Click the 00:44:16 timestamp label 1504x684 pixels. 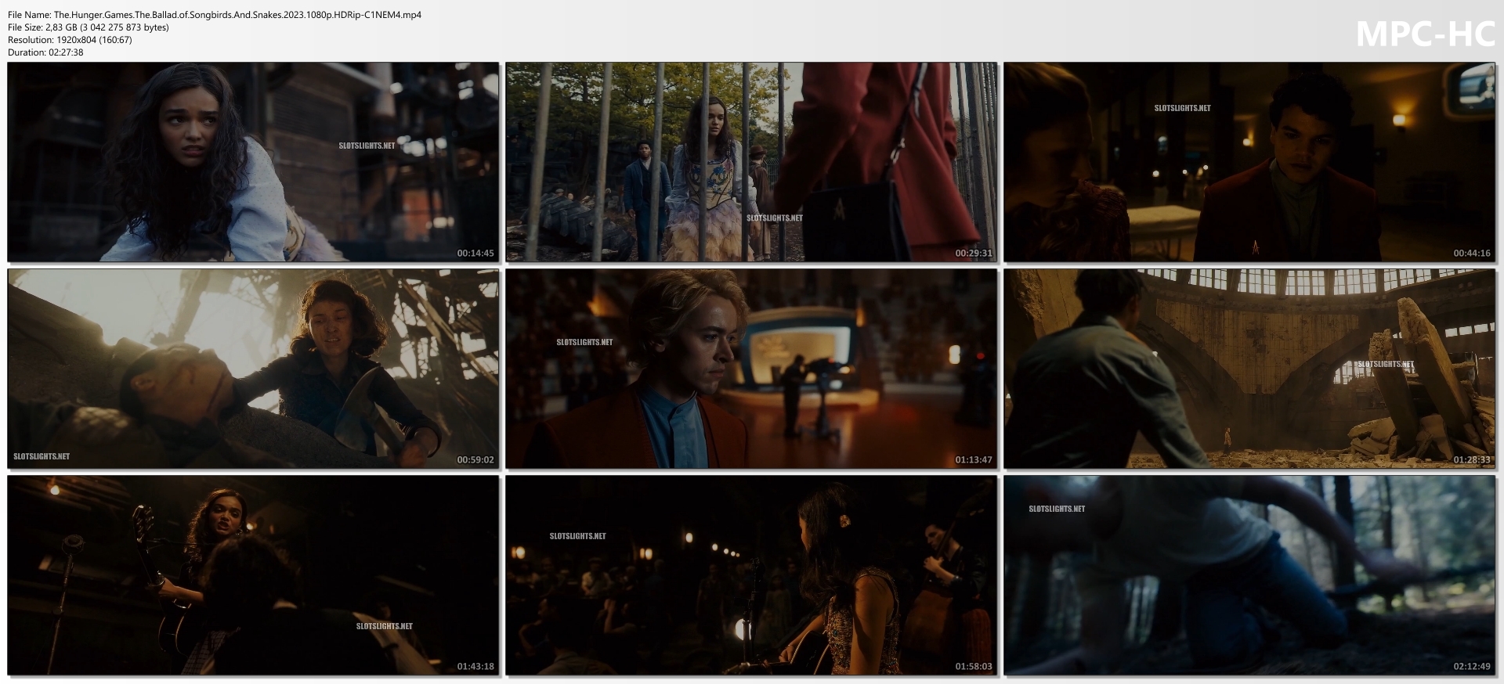point(1472,254)
